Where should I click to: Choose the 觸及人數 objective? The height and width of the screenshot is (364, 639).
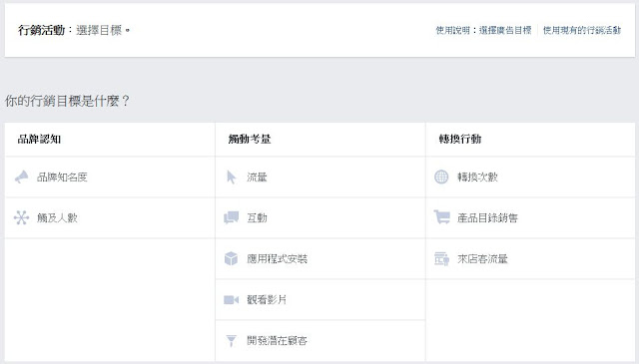pyautogui.click(x=110, y=217)
